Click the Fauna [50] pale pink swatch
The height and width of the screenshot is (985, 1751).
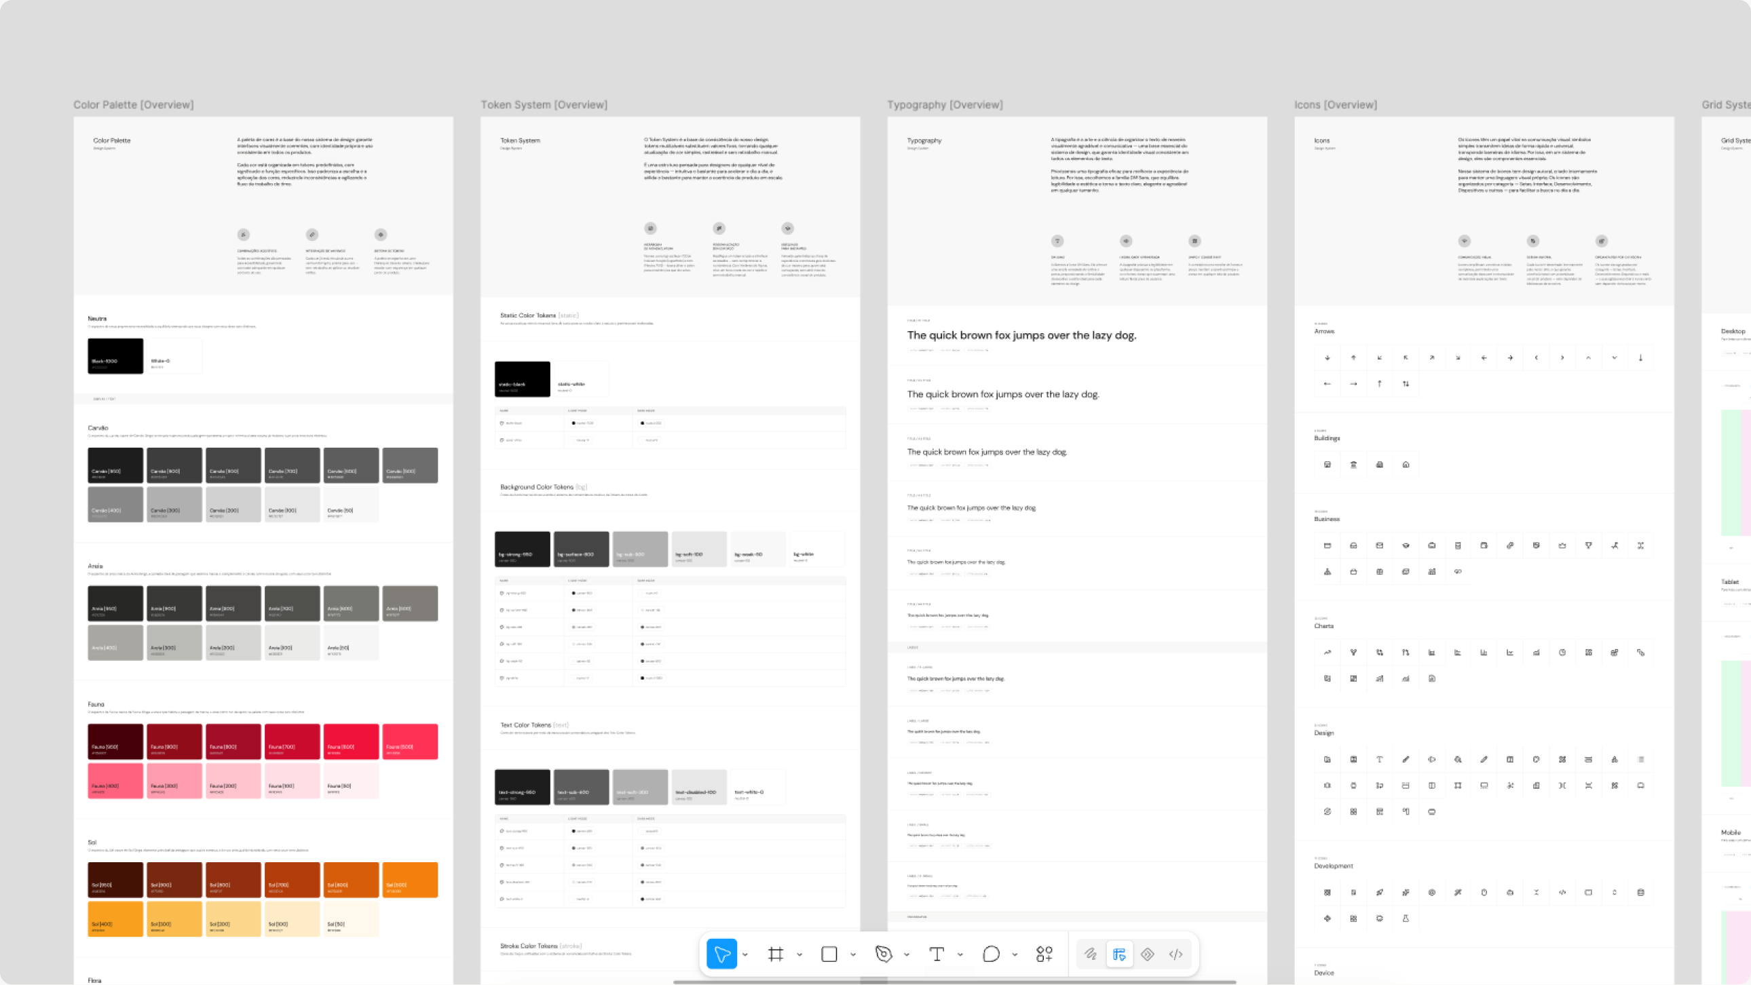[x=351, y=781]
